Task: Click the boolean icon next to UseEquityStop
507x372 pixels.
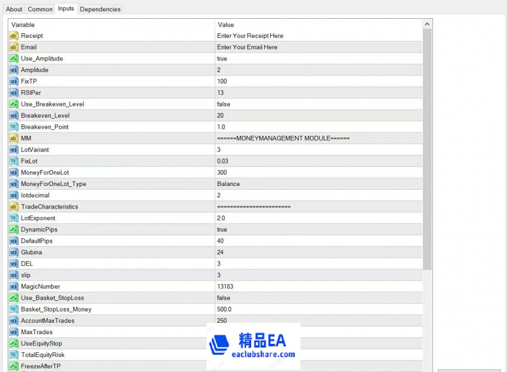Action: (x=14, y=343)
